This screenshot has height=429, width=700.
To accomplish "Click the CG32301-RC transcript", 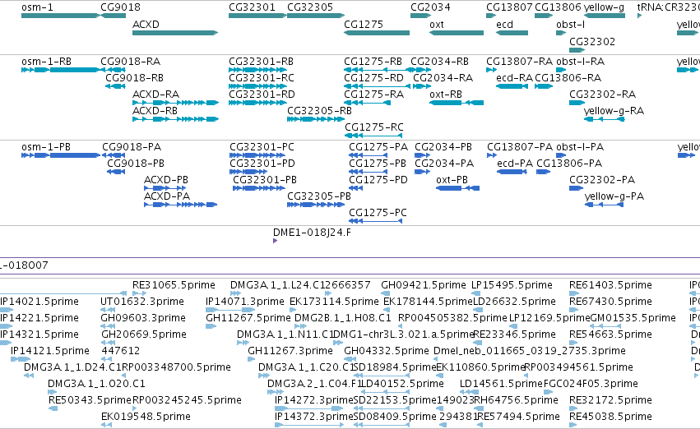I will [257, 86].
